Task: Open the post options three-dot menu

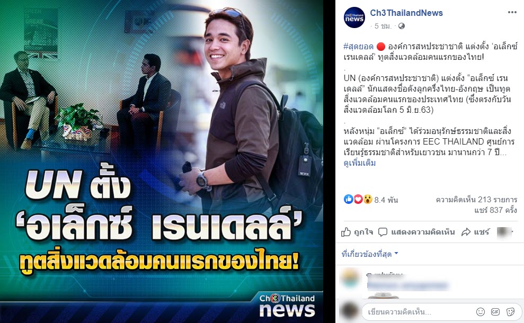Action: 512,12
